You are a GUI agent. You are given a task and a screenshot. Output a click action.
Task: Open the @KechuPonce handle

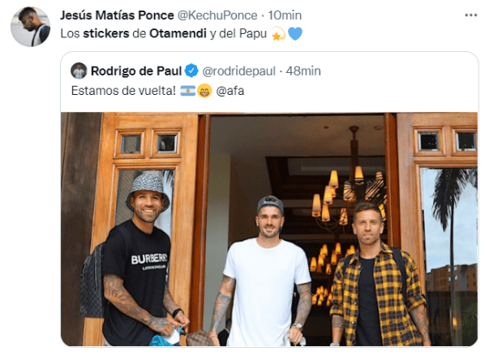[x=217, y=15]
